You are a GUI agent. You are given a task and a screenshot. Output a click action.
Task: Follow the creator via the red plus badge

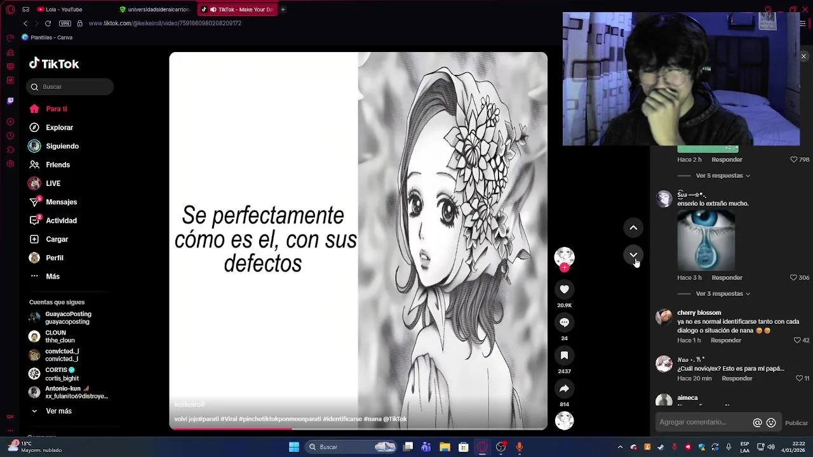coord(564,268)
